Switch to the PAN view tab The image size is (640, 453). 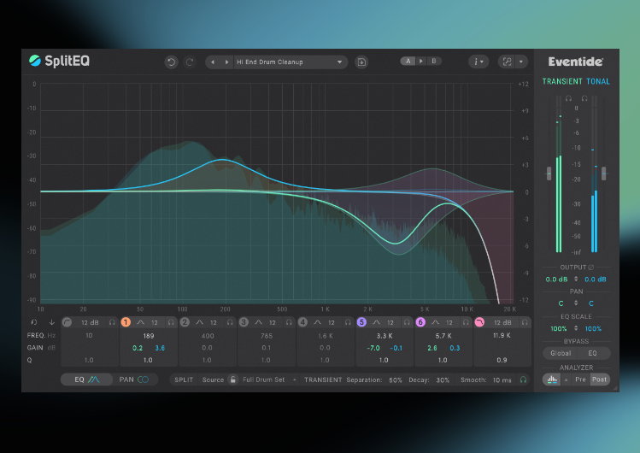[134, 379]
